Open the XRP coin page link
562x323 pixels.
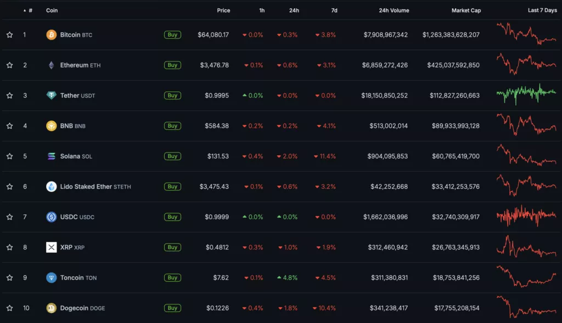tap(72, 247)
